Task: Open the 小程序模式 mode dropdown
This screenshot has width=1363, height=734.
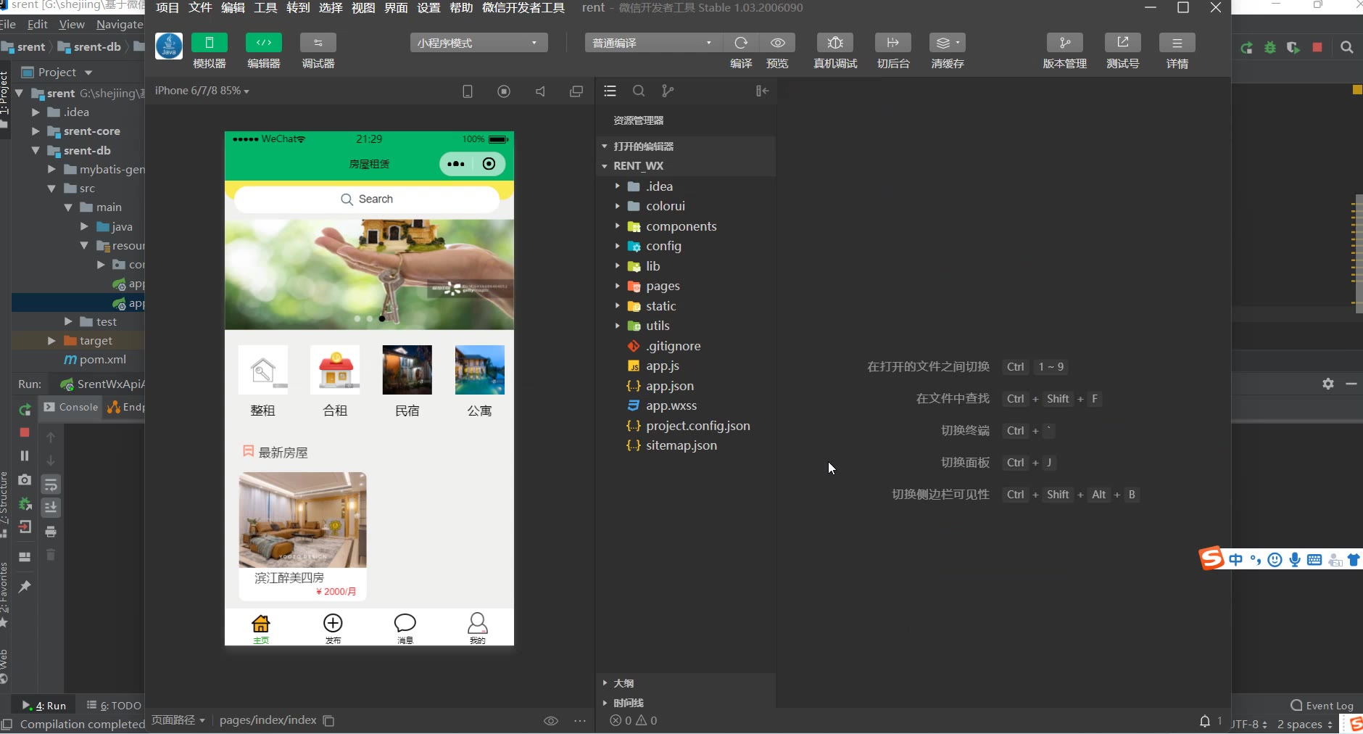Action: (x=478, y=43)
